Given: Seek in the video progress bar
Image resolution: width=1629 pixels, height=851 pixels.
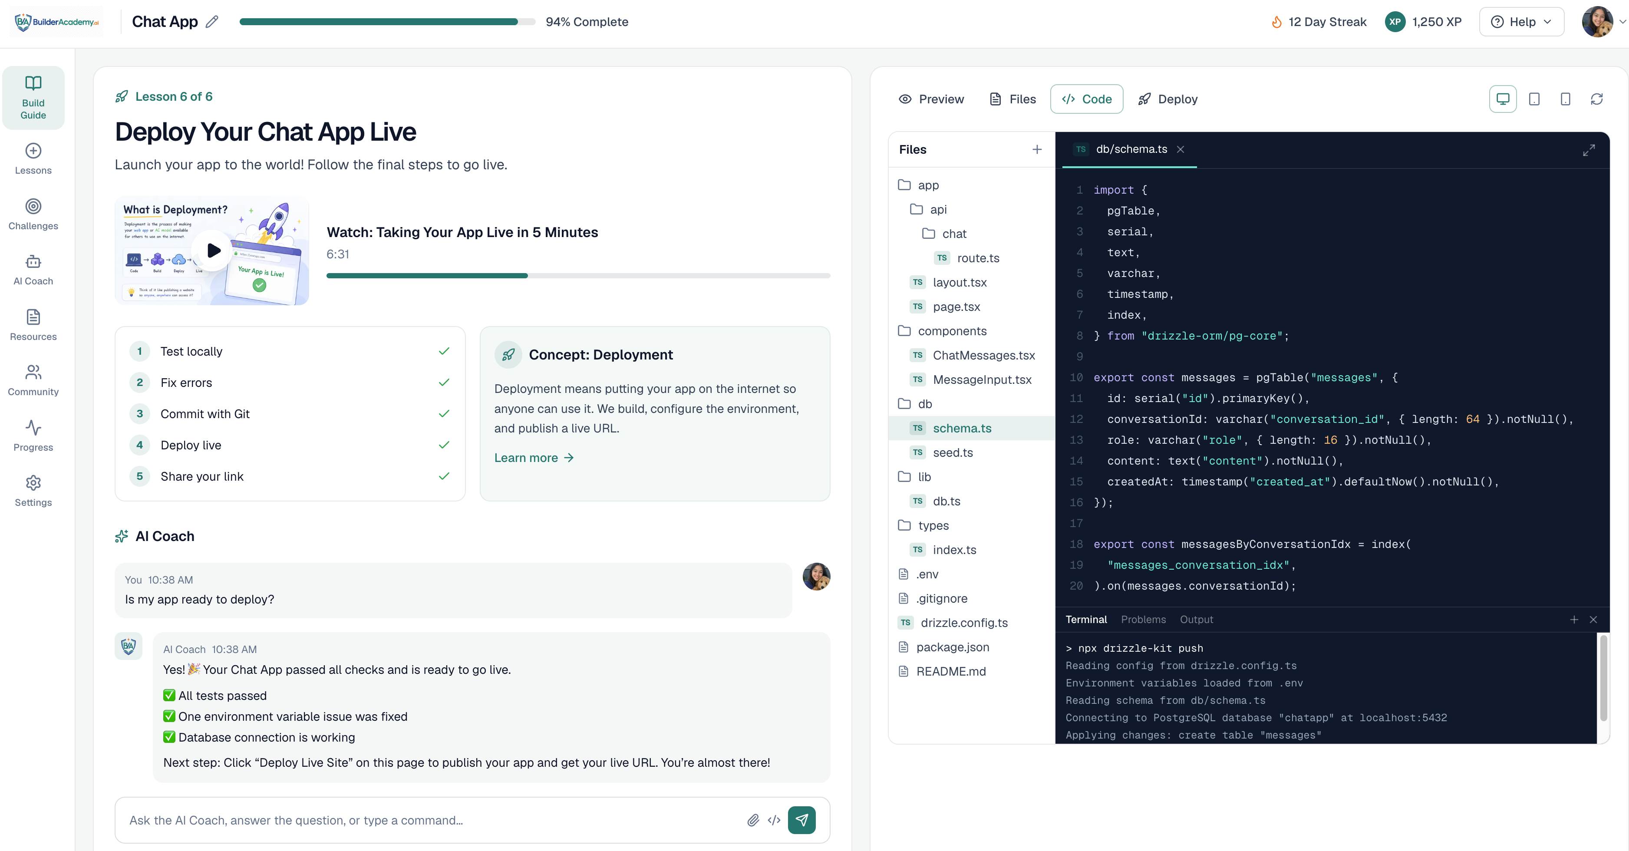Looking at the screenshot, I should coord(578,276).
